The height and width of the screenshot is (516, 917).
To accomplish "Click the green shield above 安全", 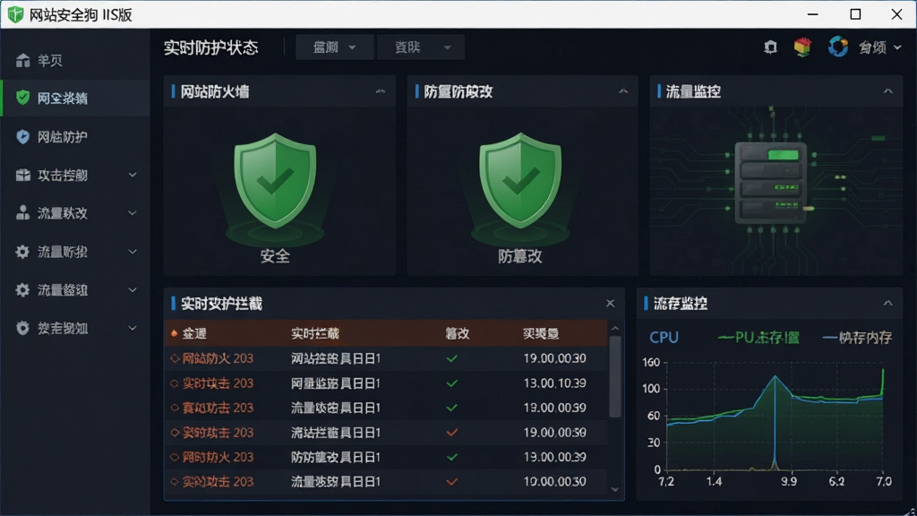I will (x=275, y=181).
